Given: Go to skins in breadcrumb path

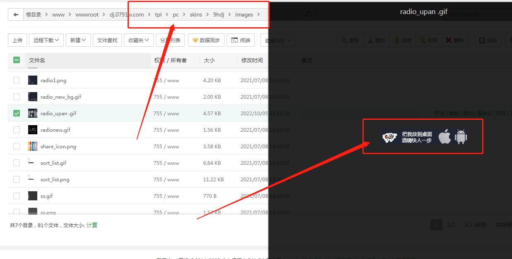Looking at the screenshot, I should 196,14.
